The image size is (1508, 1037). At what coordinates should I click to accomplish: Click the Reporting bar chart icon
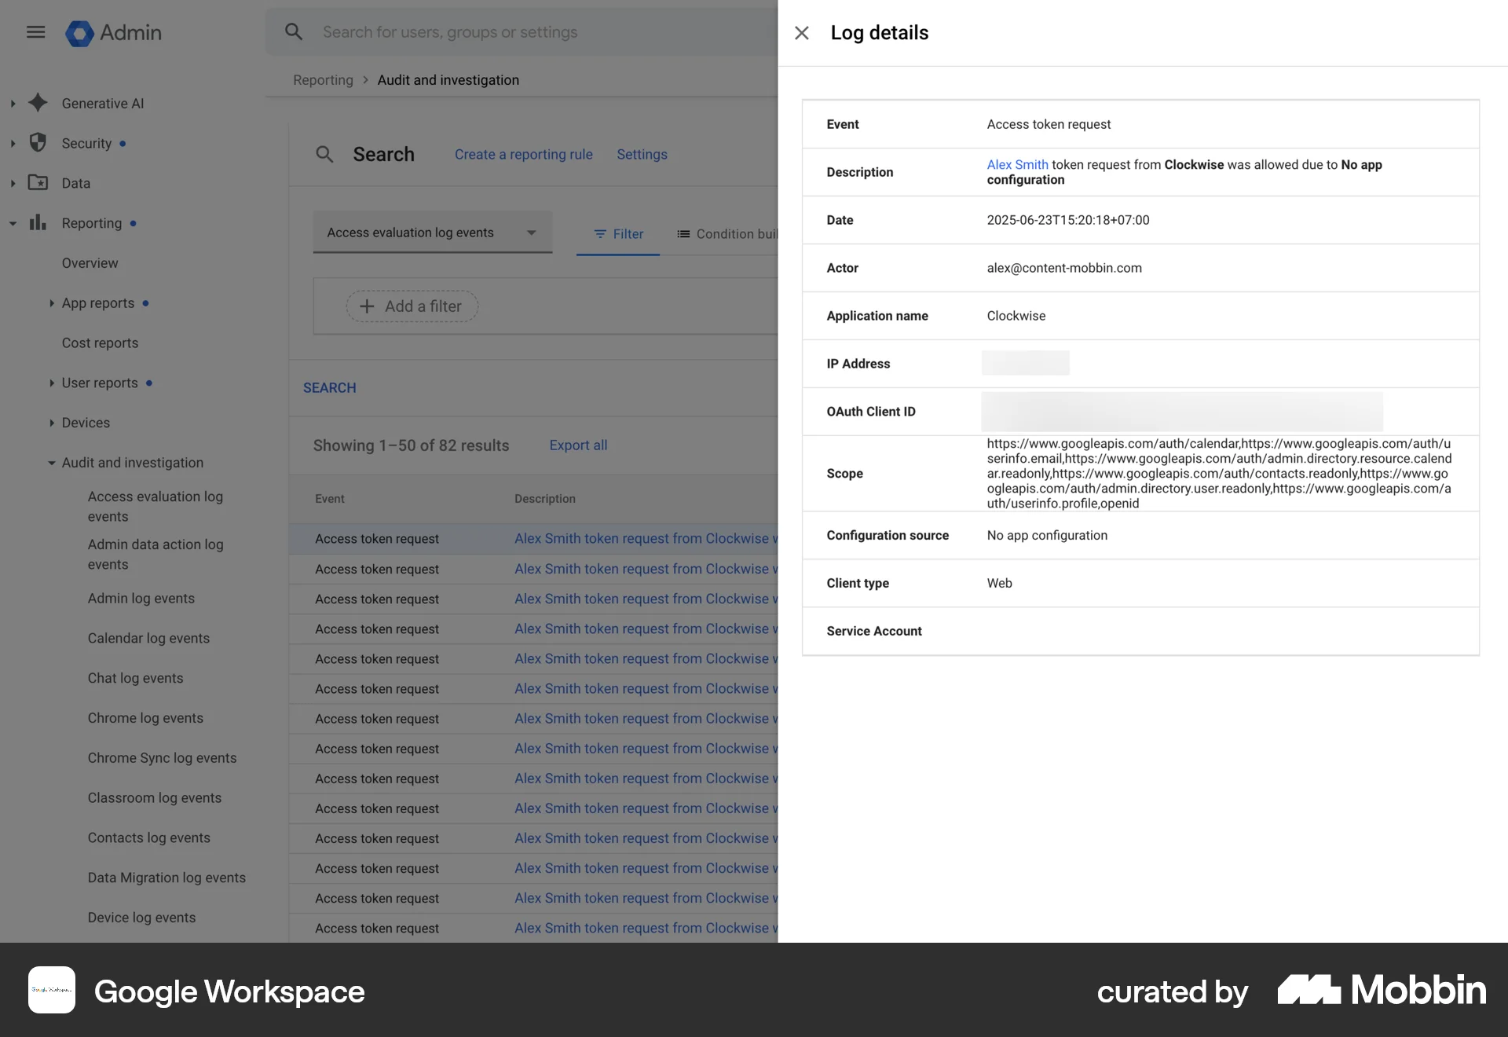(x=38, y=222)
